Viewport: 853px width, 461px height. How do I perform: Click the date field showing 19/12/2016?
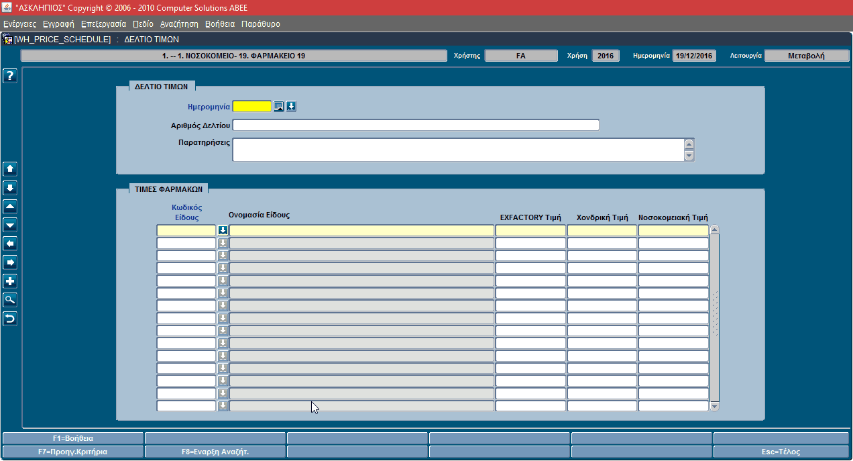tap(695, 56)
